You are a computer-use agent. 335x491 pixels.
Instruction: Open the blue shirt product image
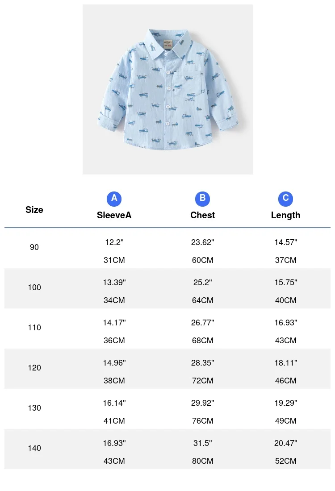point(167,89)
